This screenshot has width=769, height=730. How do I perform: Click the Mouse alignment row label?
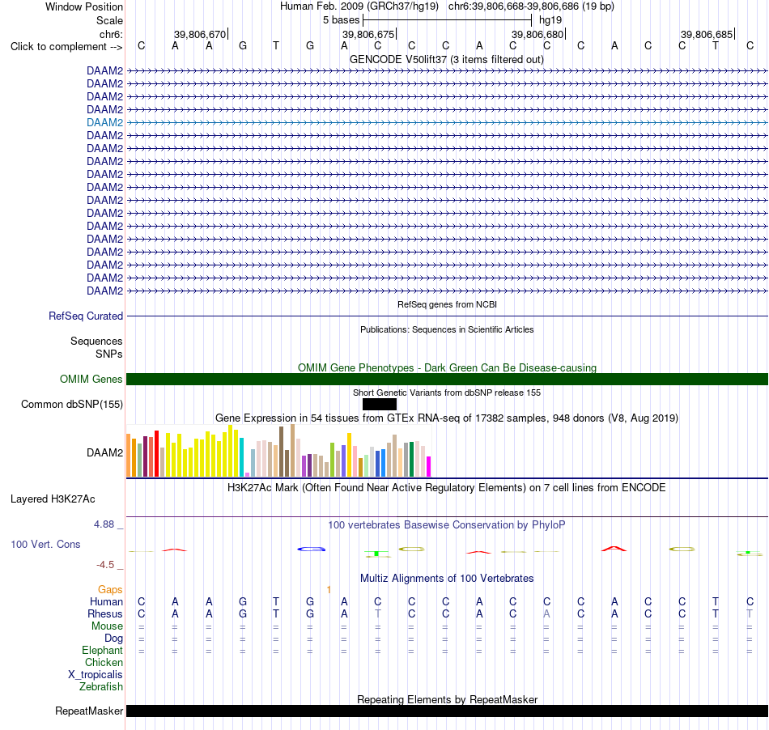[108, 626]
